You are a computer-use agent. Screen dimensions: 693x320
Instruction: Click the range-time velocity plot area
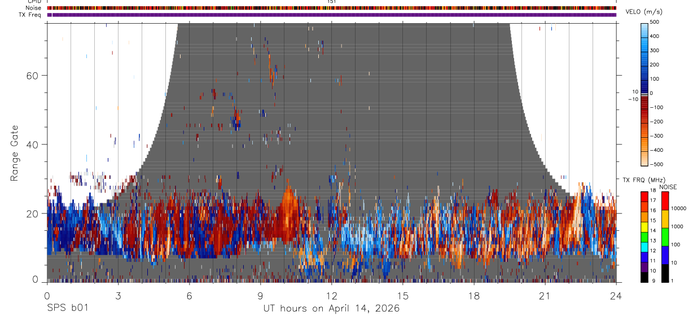click(x=331, y=152)
